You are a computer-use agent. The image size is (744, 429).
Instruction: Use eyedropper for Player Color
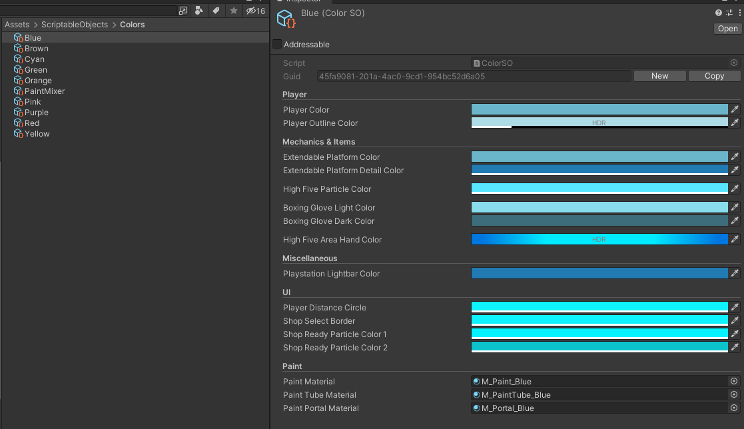[735, 109]
